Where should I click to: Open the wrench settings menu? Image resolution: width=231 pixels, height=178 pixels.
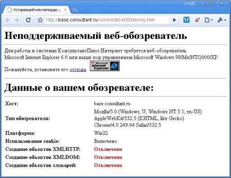pyautogui.click(x=222, y=20)
